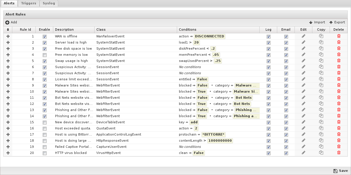
Task: Delete rule 17 Bittorrent rule
Action: [339, 134]
